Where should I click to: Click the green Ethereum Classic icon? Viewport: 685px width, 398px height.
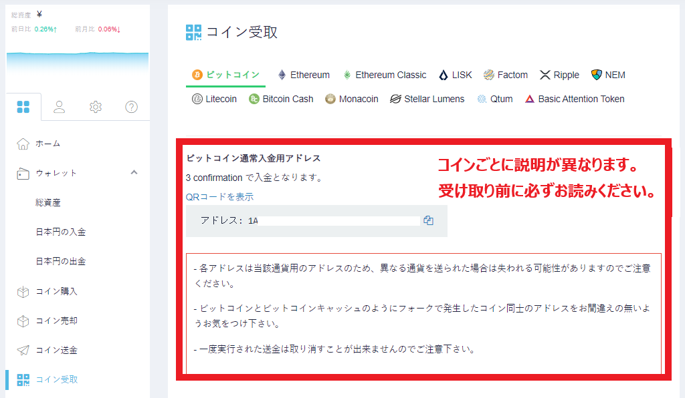coord(347,75)
